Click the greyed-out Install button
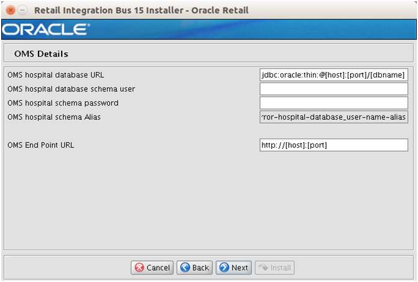The height and width of the screenshot is (282, 418). pos(274,267)
